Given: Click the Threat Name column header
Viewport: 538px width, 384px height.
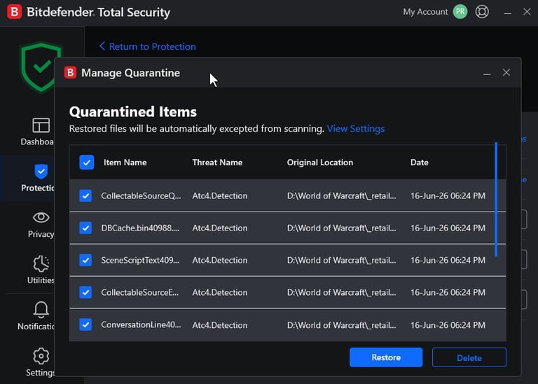Looking at the screenshot, I should tap(217, 163).
